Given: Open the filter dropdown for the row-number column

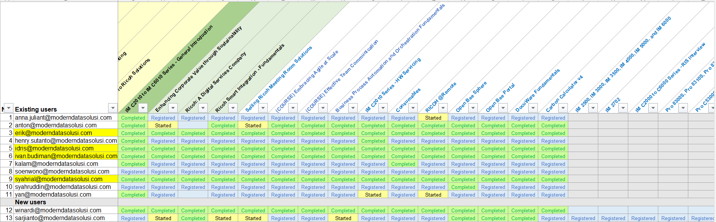Looking at the screenshot, I should tap(8, 108).
